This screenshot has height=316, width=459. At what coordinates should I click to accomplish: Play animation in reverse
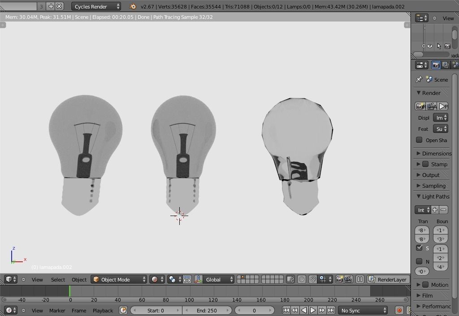304,310
